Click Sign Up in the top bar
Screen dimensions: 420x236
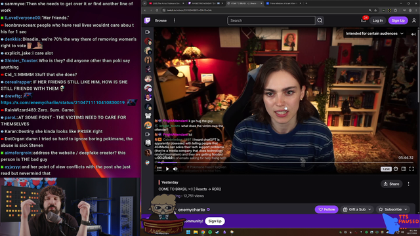(x=398, y=20)
